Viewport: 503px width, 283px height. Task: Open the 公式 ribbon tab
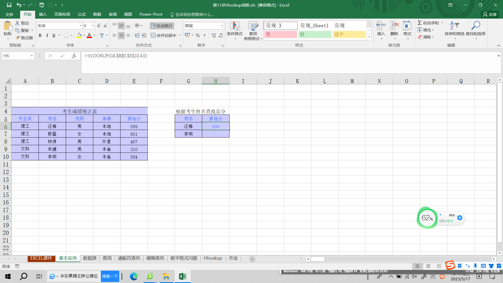click(x=81, y=14)
